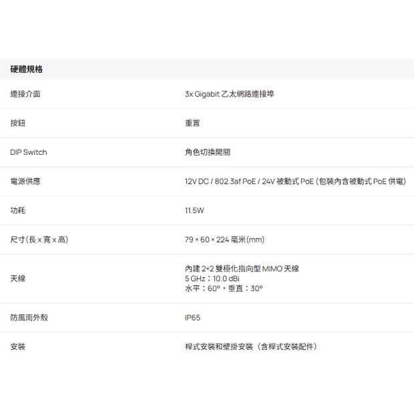Select the 連接介面 row label
Image resolution: width=414 pixels, height=414 pixels.
coord(25,93)
